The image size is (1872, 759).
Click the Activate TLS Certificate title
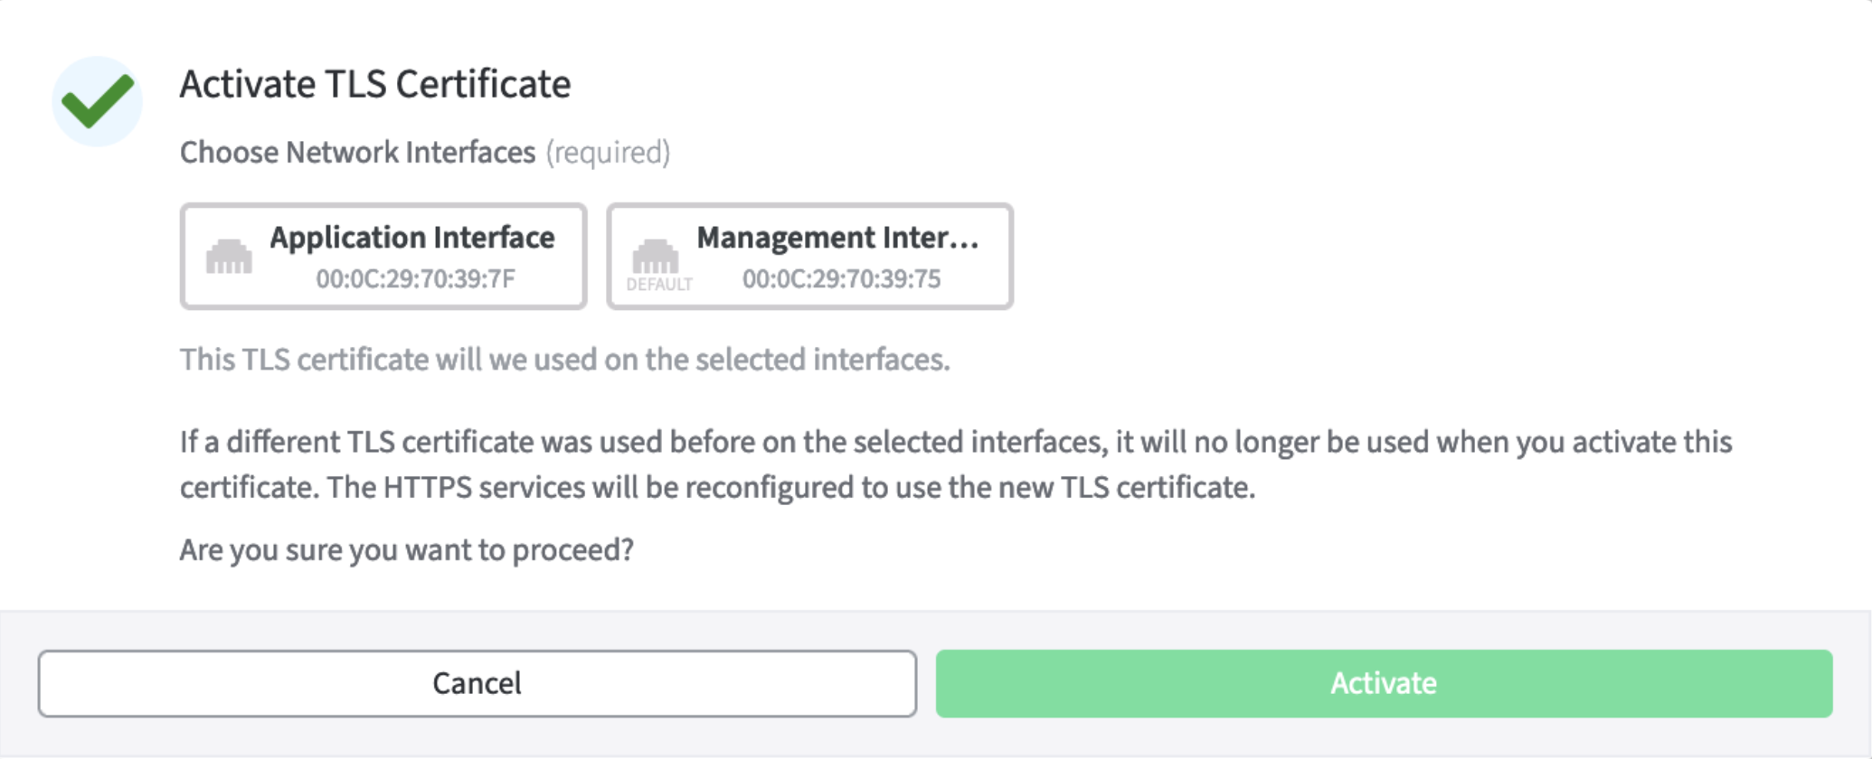[374, 84]
